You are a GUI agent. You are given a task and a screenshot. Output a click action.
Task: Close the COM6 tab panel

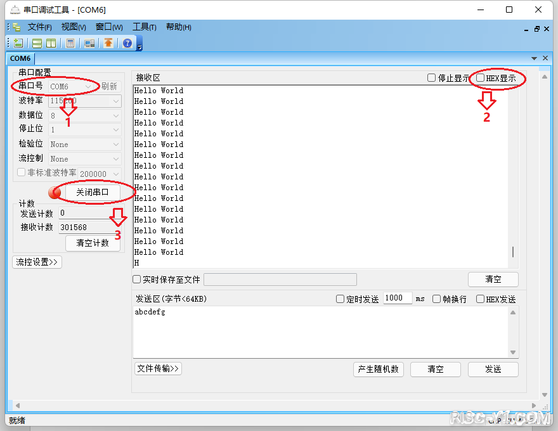coord(545,58)
